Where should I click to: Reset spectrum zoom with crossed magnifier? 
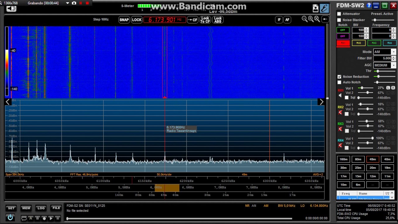(317, 19)
